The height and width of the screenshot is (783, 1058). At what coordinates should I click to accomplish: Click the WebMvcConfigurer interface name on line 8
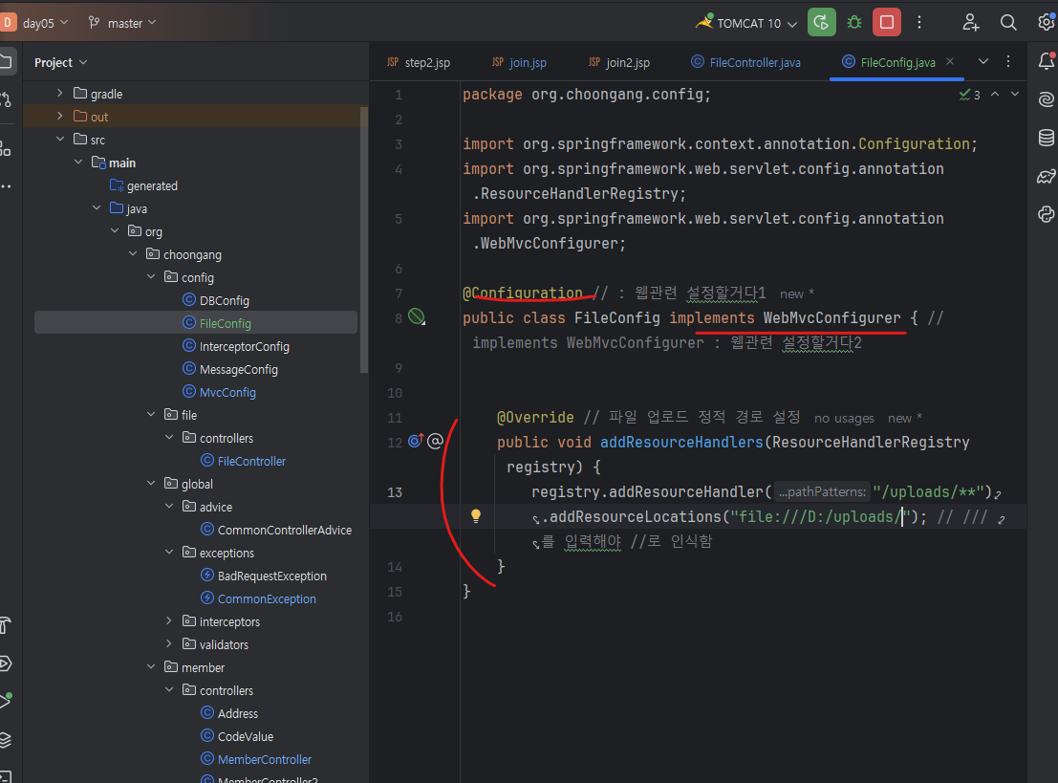coord(831,318)
